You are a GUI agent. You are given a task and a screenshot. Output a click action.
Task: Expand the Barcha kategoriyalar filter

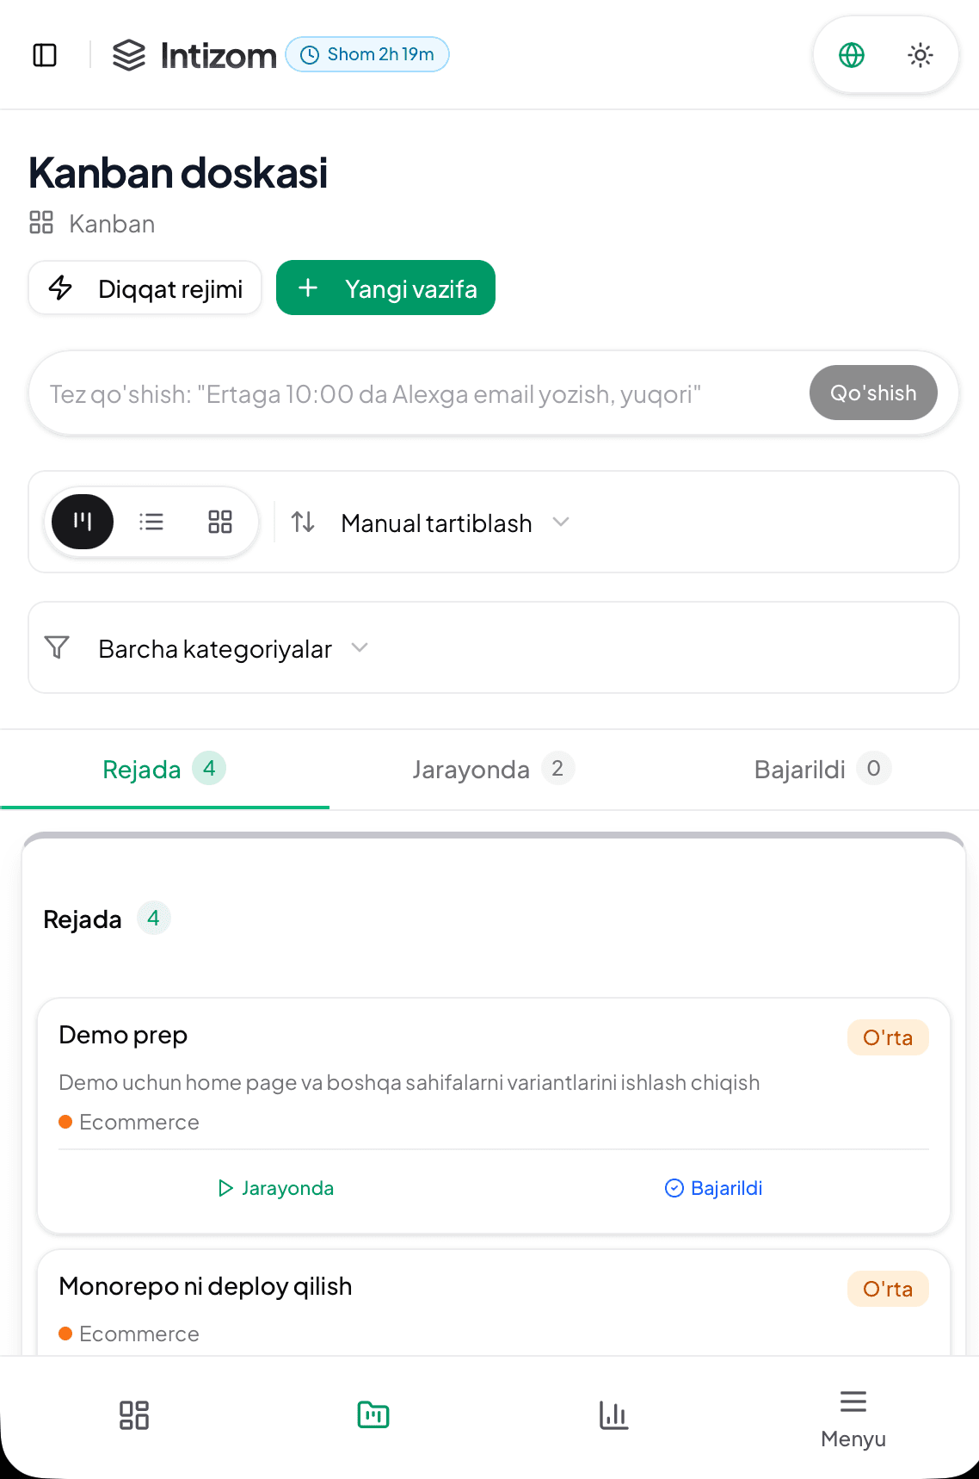click(x=214, y=648)
